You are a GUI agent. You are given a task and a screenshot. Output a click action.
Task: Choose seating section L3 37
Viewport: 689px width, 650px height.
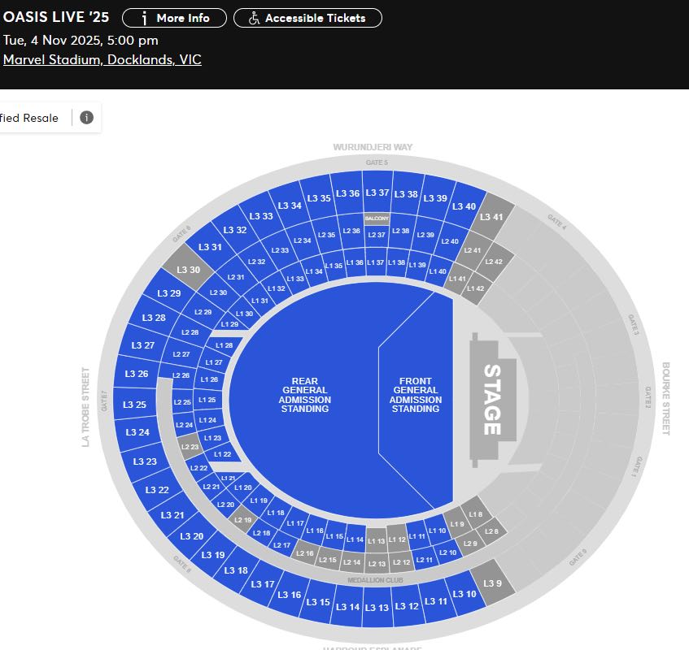tap(377, 193)
